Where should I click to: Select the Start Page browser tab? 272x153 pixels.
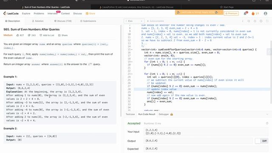(227, 7)
